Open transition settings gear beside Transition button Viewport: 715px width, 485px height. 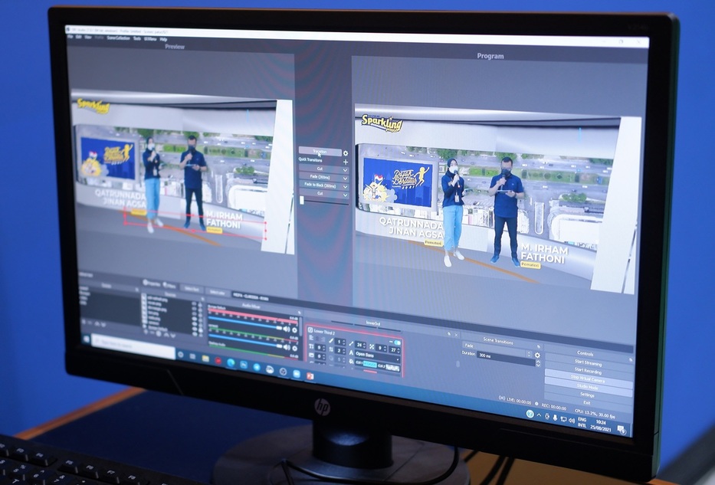coord(346,153)
